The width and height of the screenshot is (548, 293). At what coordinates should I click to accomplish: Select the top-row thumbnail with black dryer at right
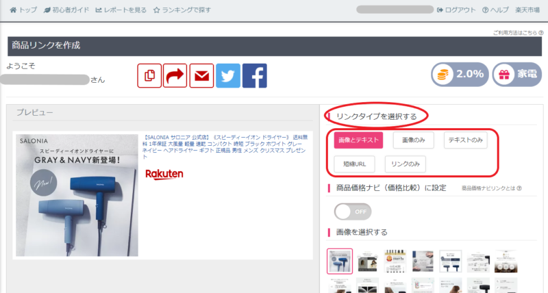click(x=478, y=262)
